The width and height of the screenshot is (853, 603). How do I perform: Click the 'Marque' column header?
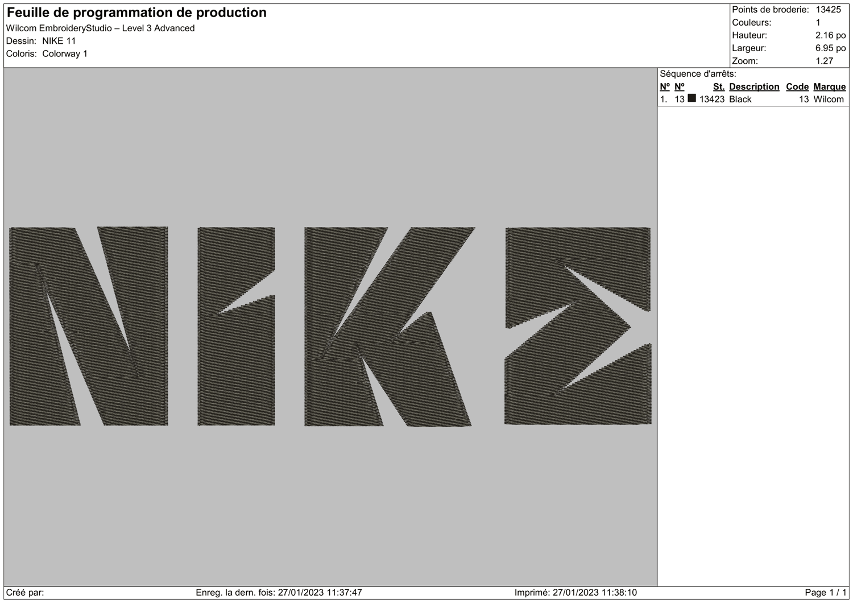click(x=830, y=86)
